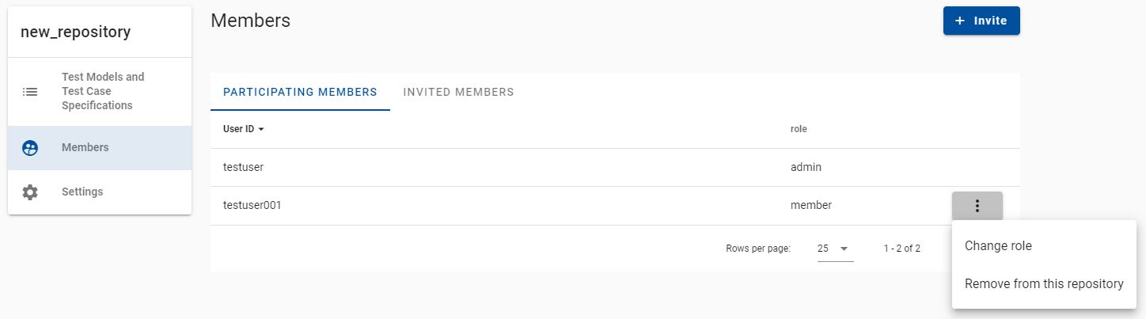Choose Remove from this repository
Image resolution: width=1146 pixels, height=319 pixels.
1044,284
